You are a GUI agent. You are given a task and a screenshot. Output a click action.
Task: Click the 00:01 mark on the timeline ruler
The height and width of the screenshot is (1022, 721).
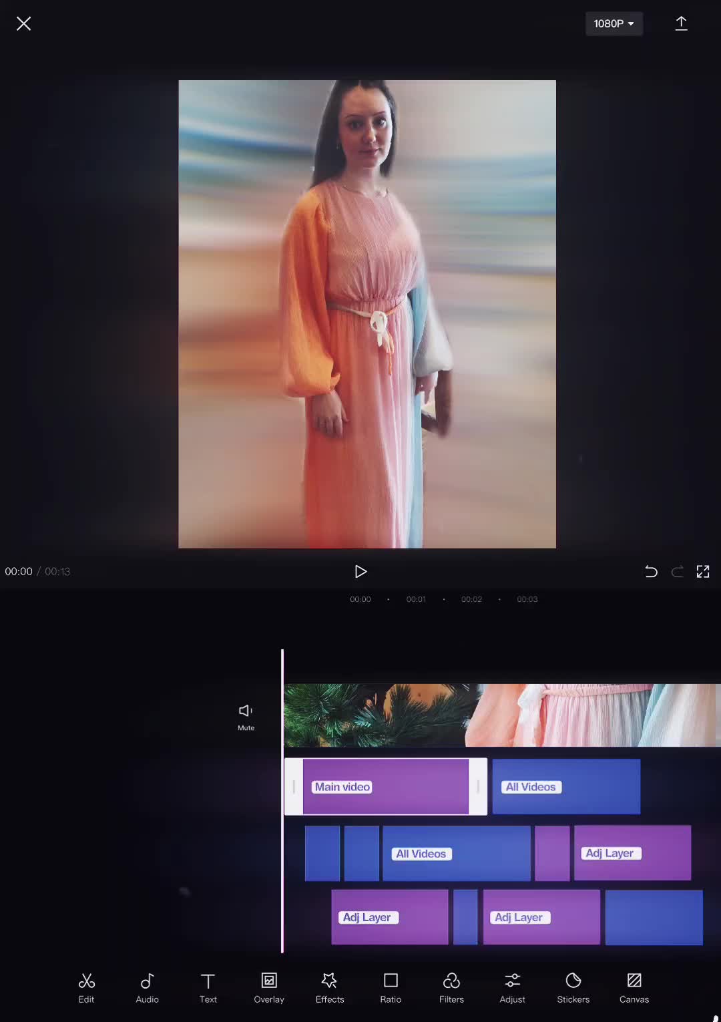coord(416,599)
